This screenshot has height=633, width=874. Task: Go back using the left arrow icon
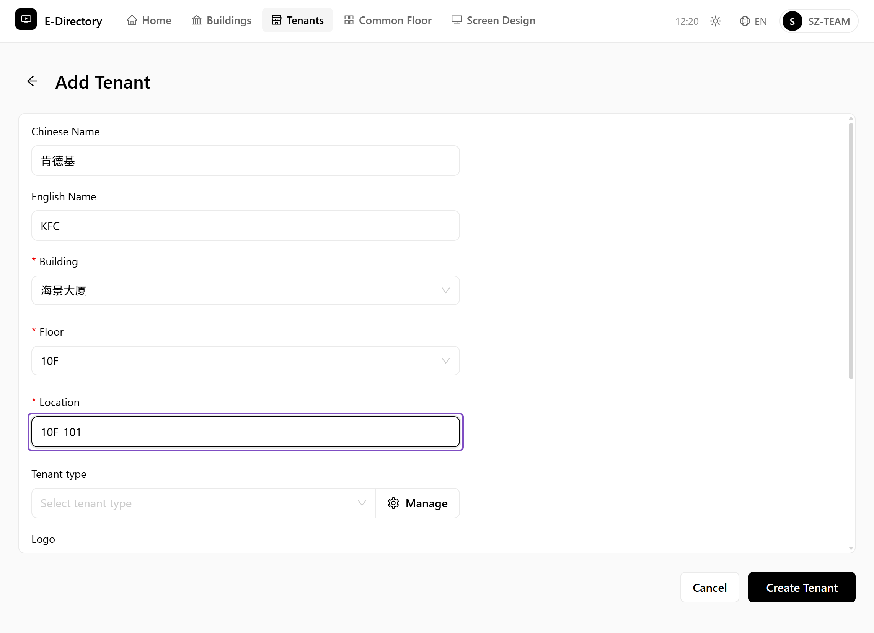33,81
